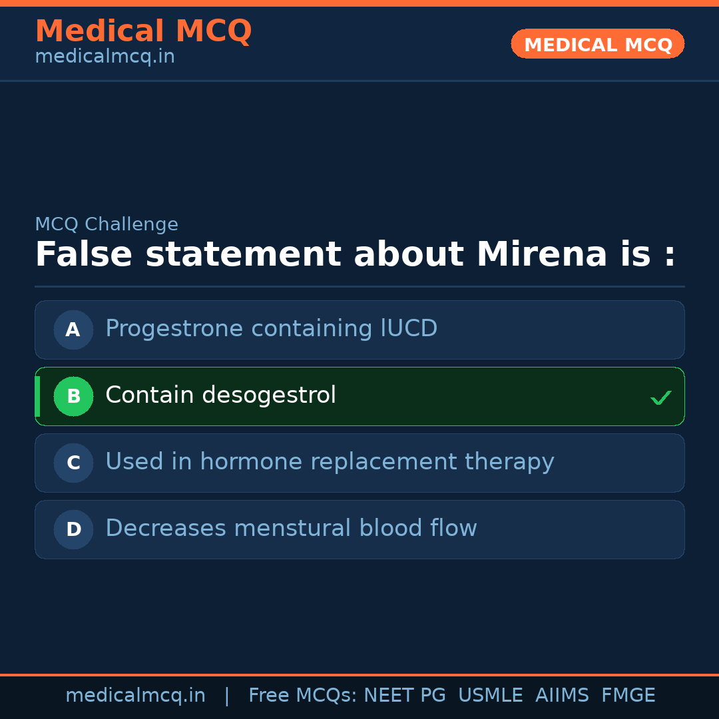This screenshot has width=719, height=719.
Task: Click the question text about Mirena
Action: pos(355,255)
